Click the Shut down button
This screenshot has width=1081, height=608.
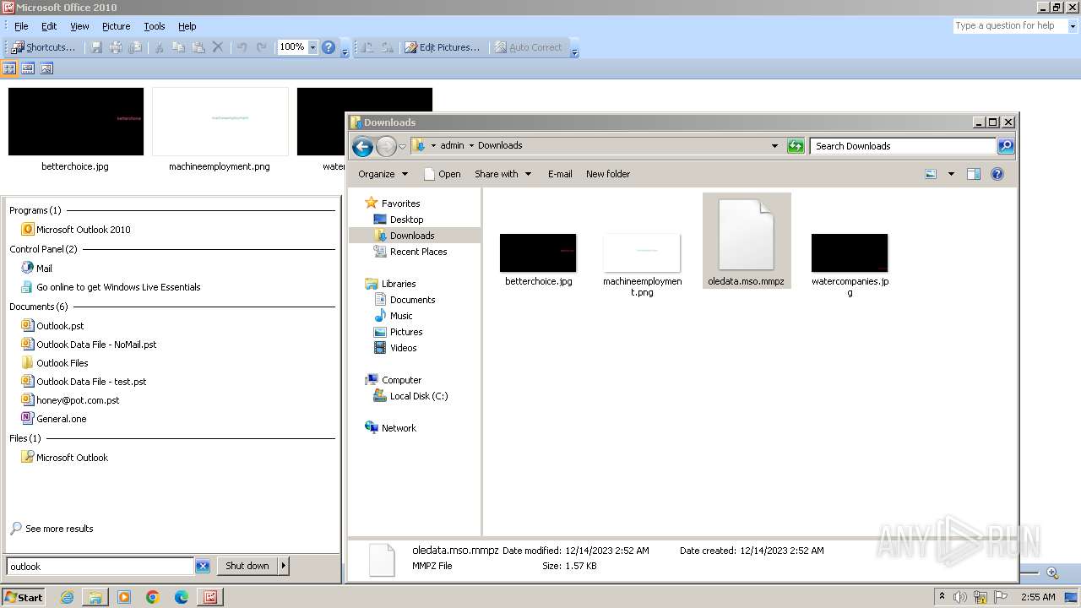pyautogui.click(x=247, y=566)
